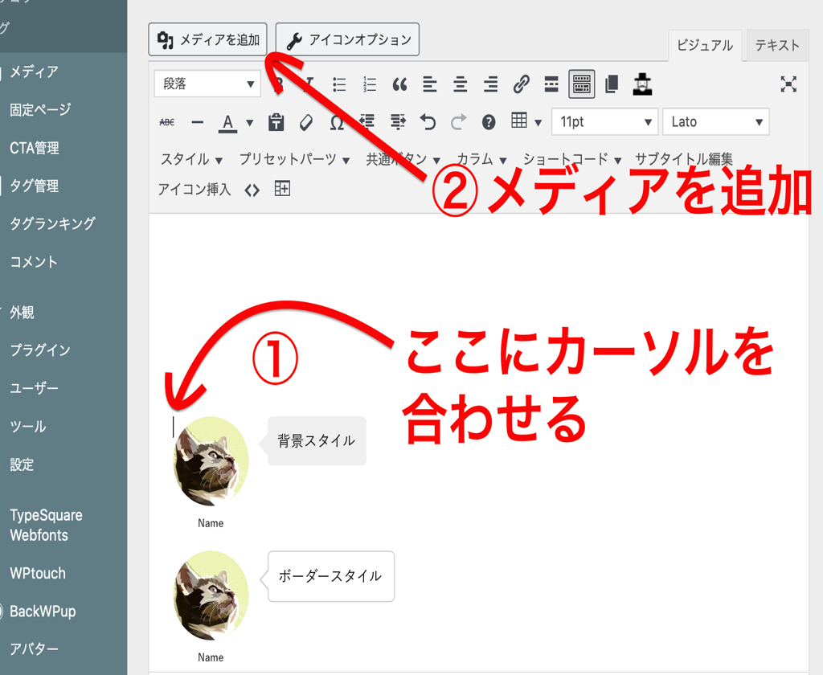
Task: Open the text color picker arrow
Action: (x=249, y=123)
